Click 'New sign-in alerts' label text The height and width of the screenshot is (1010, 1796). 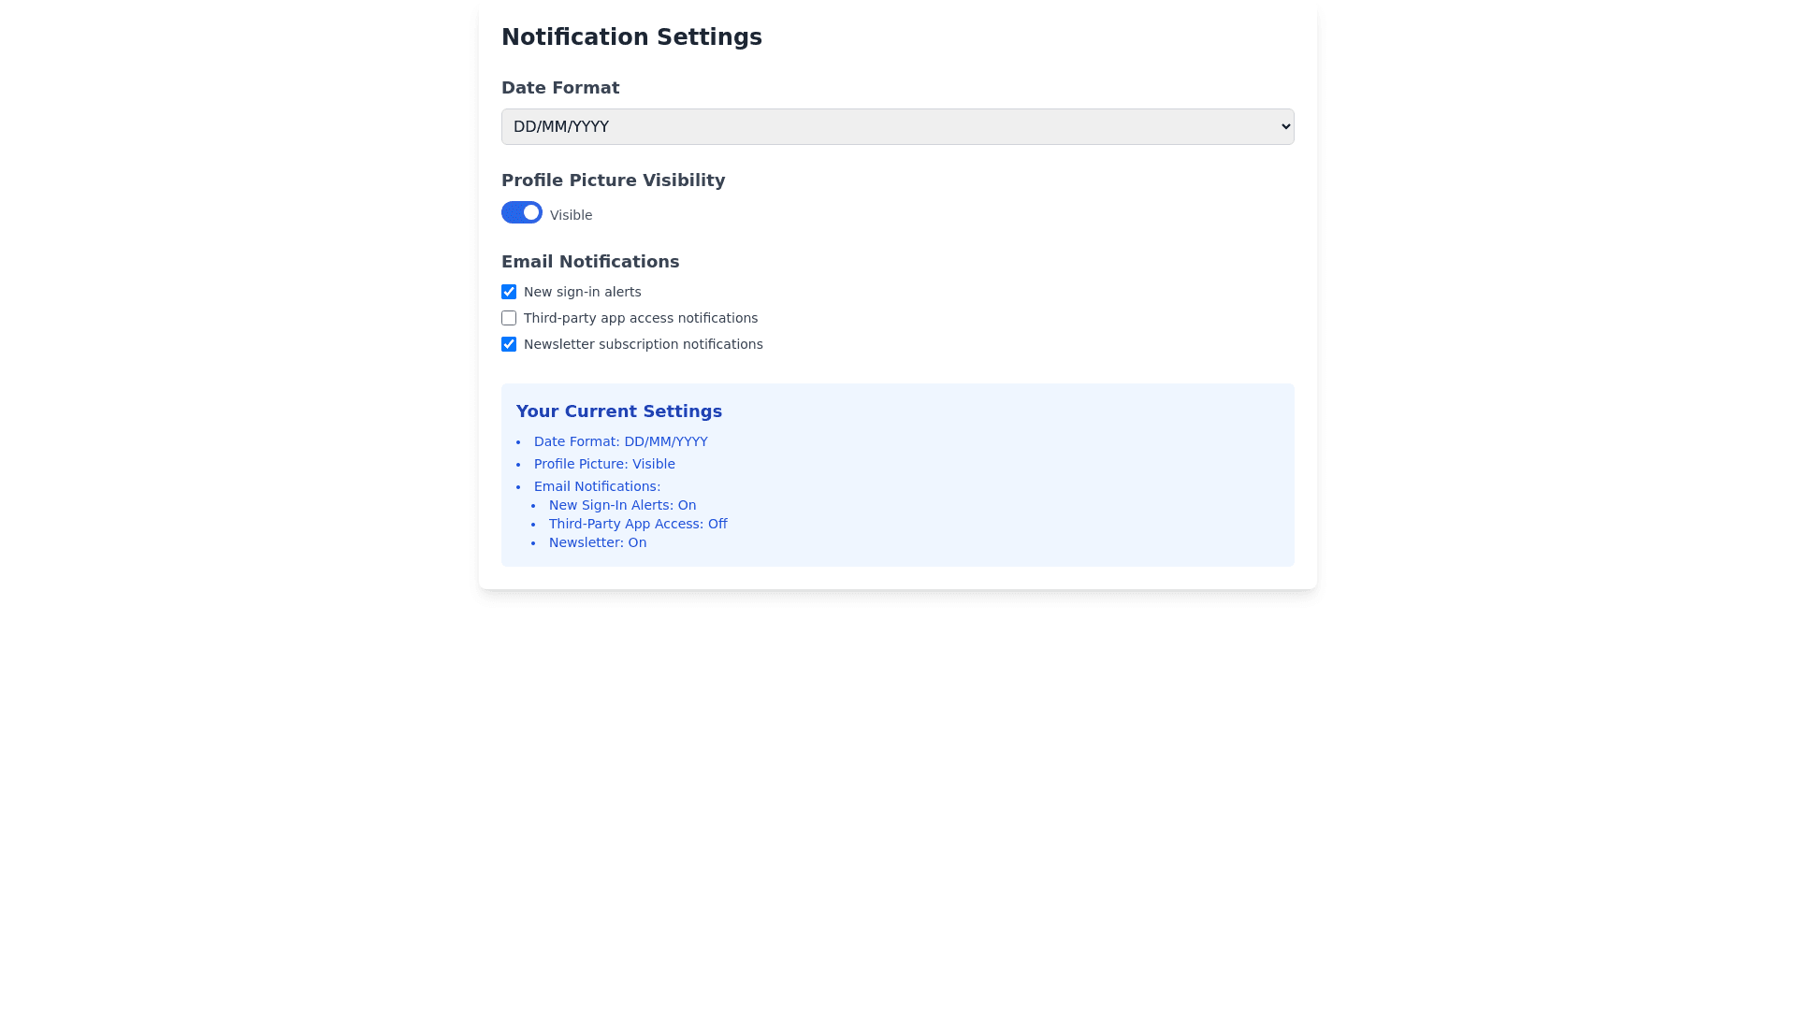582,292
